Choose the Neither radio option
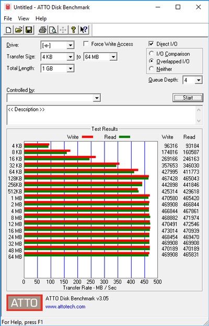 click(x=152, y=69)
